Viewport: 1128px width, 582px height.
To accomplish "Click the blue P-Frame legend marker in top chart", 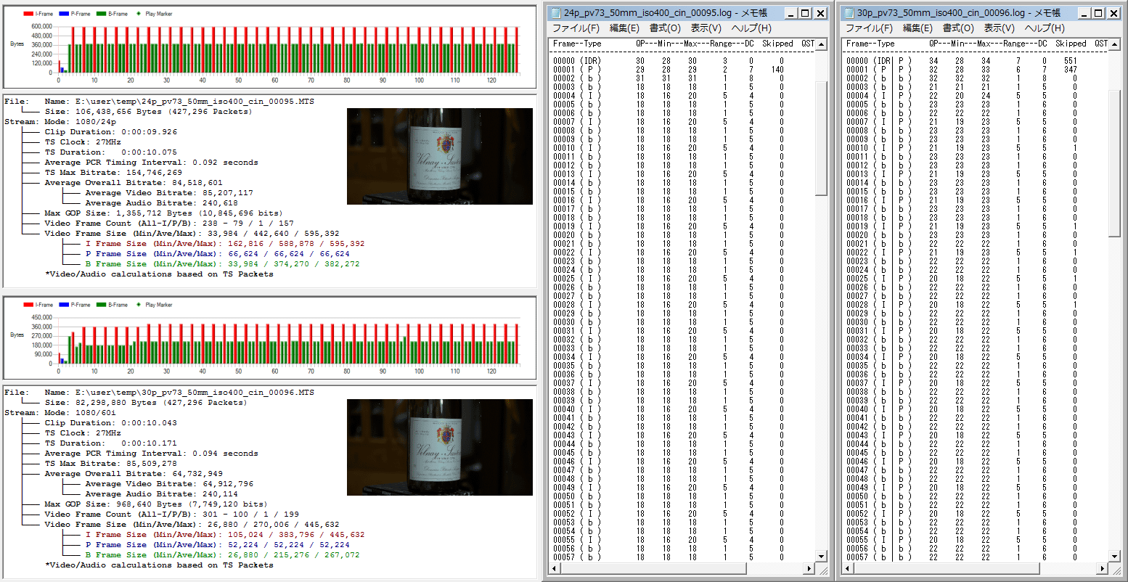I will [x=64, y=14].
